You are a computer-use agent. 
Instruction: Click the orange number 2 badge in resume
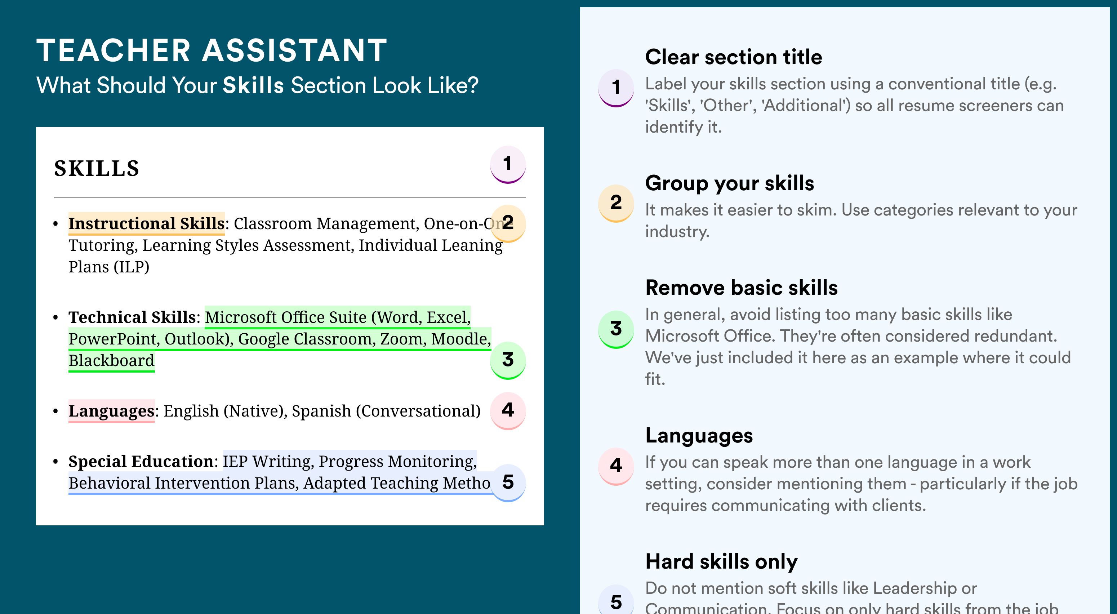click(508, 223)
